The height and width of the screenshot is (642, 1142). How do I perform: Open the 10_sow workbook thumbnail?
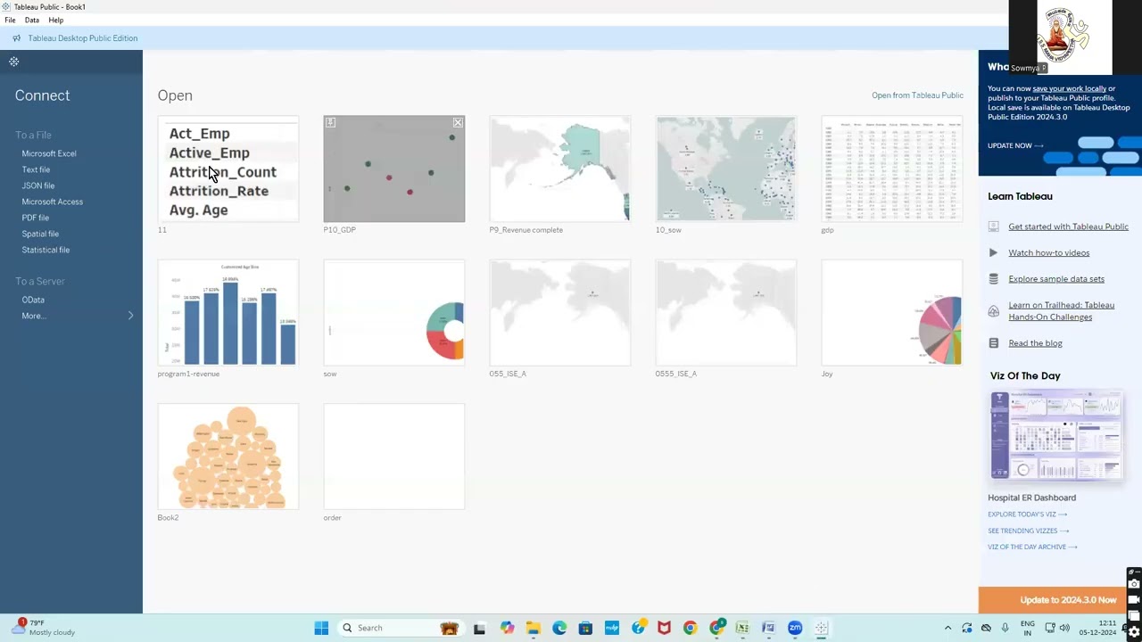pyautogui.click(x=726, y=169)
